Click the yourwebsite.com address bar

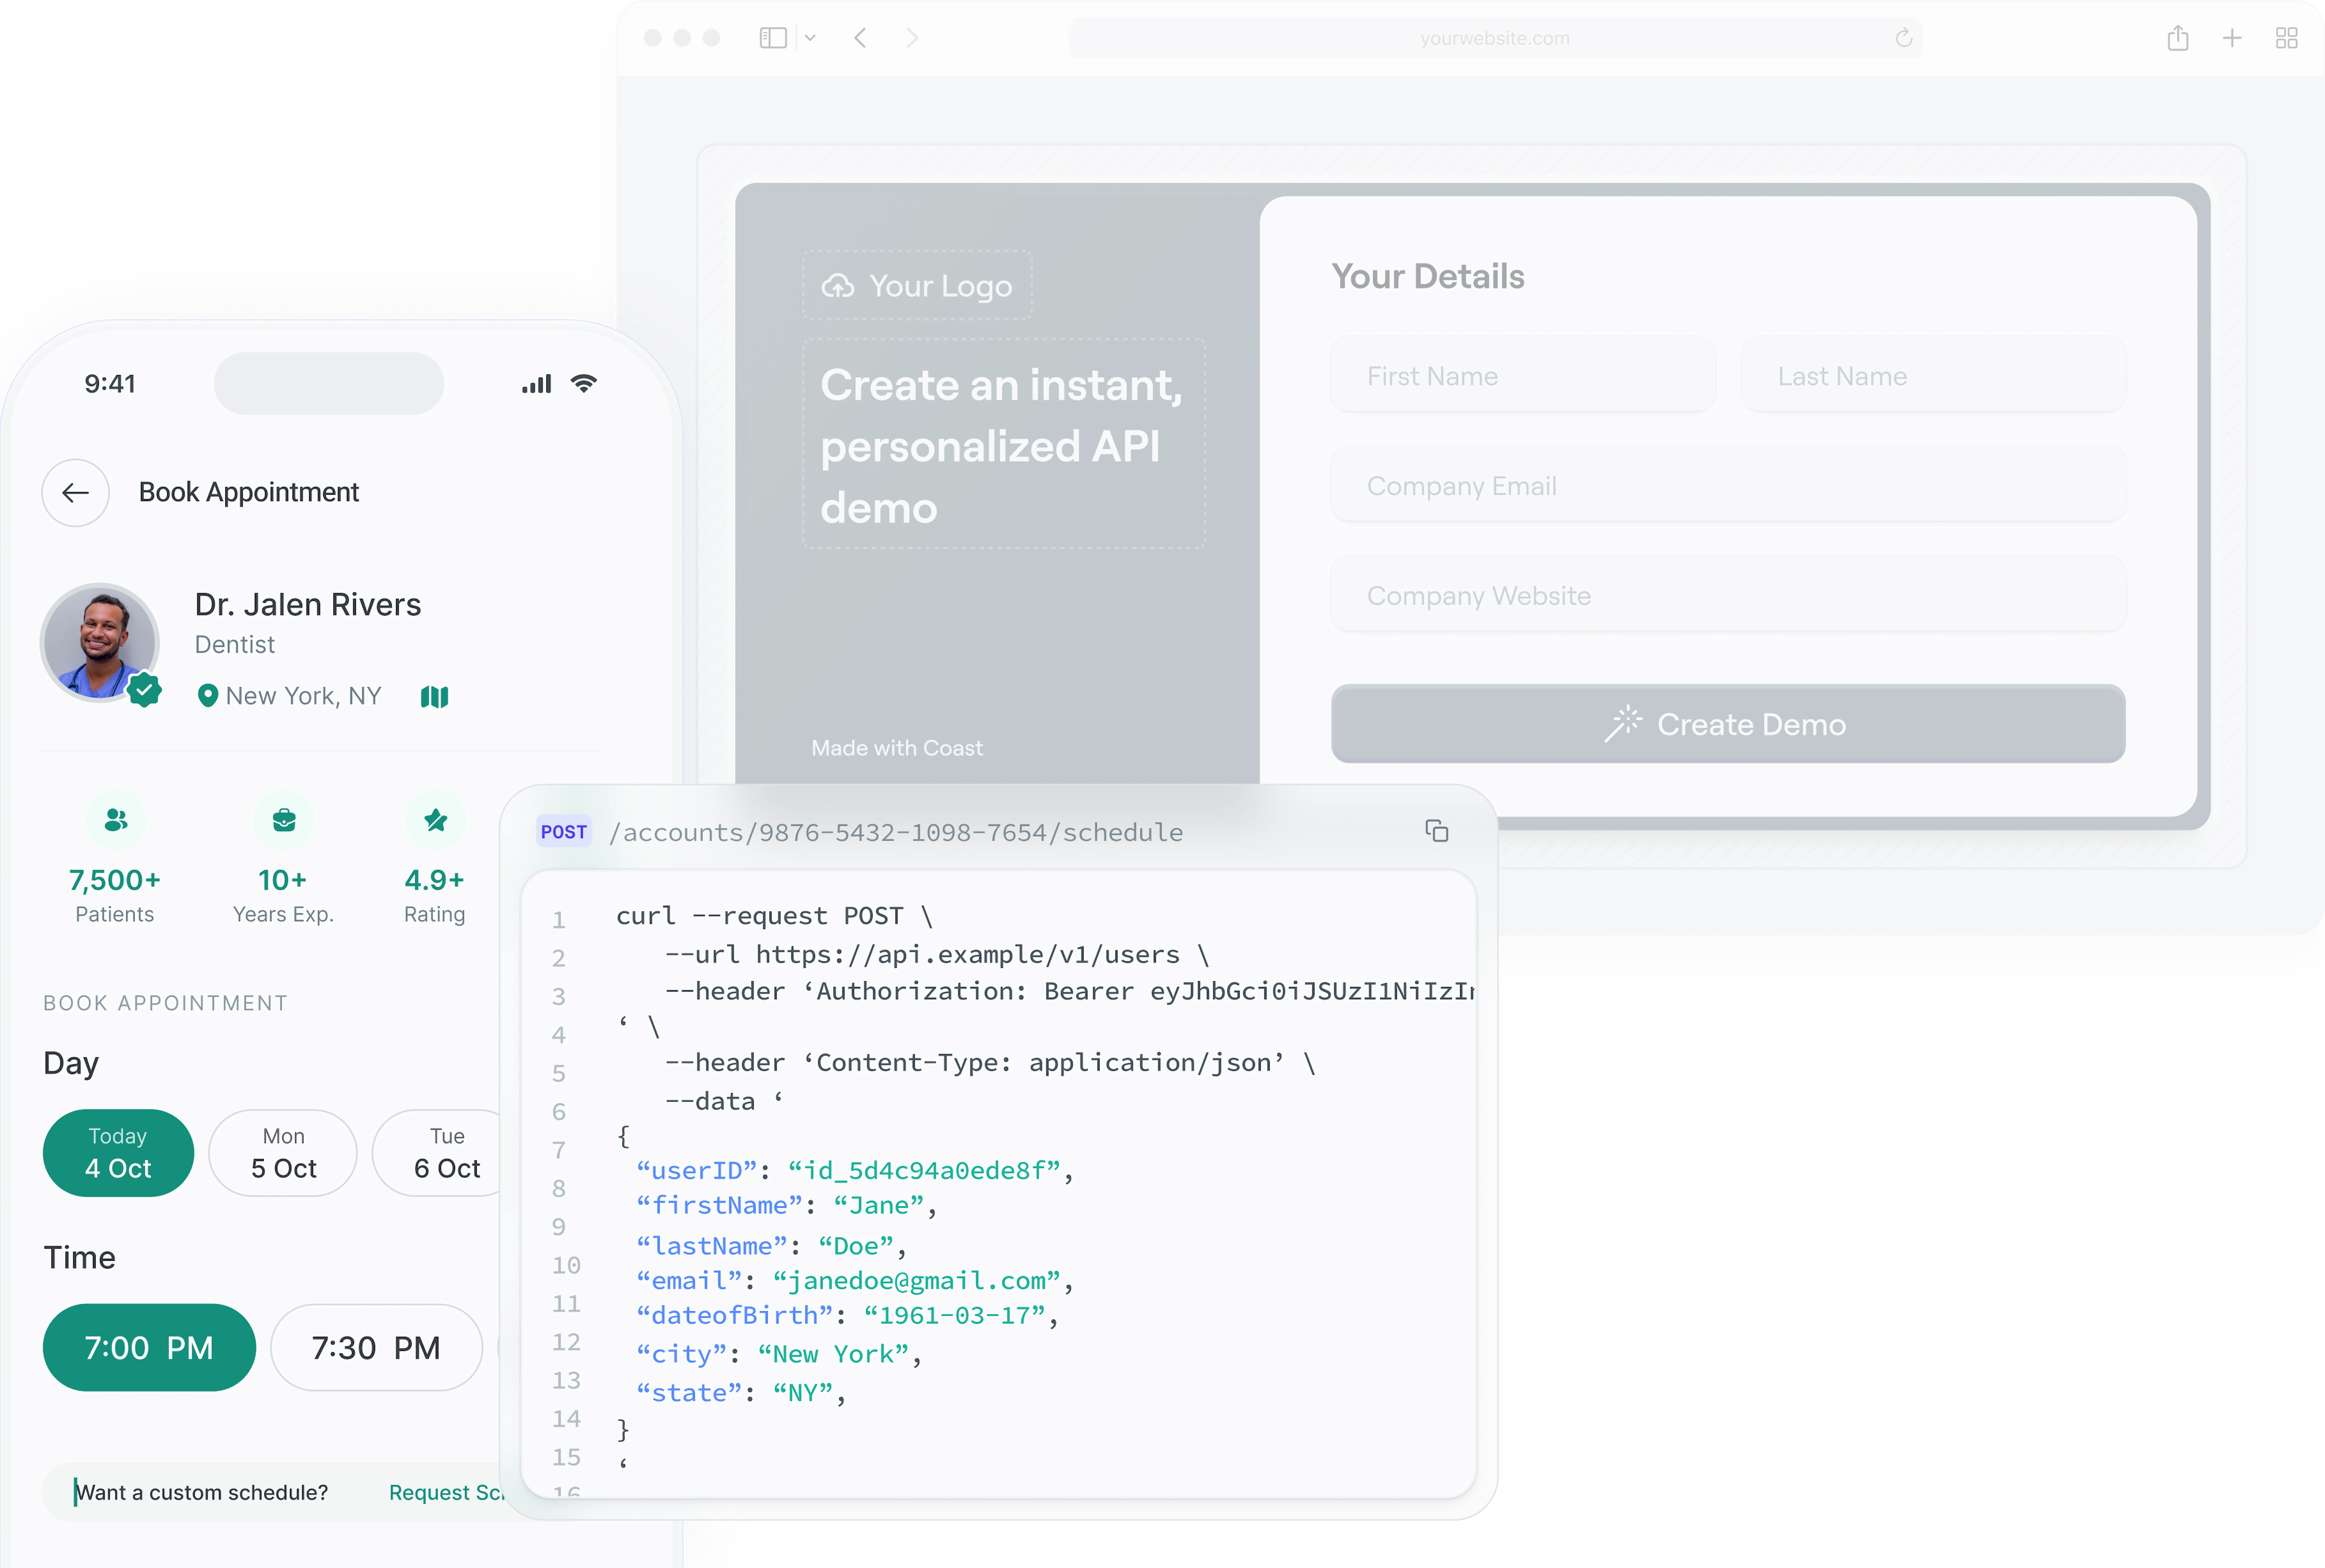(1495, 38)
